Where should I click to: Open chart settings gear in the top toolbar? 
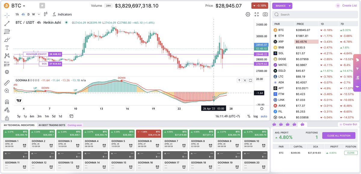(x=248, y=14)
